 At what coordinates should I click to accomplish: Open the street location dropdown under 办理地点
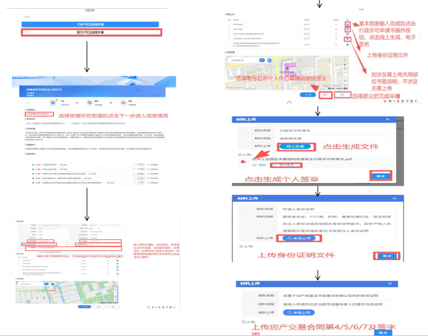click(39, 113)
